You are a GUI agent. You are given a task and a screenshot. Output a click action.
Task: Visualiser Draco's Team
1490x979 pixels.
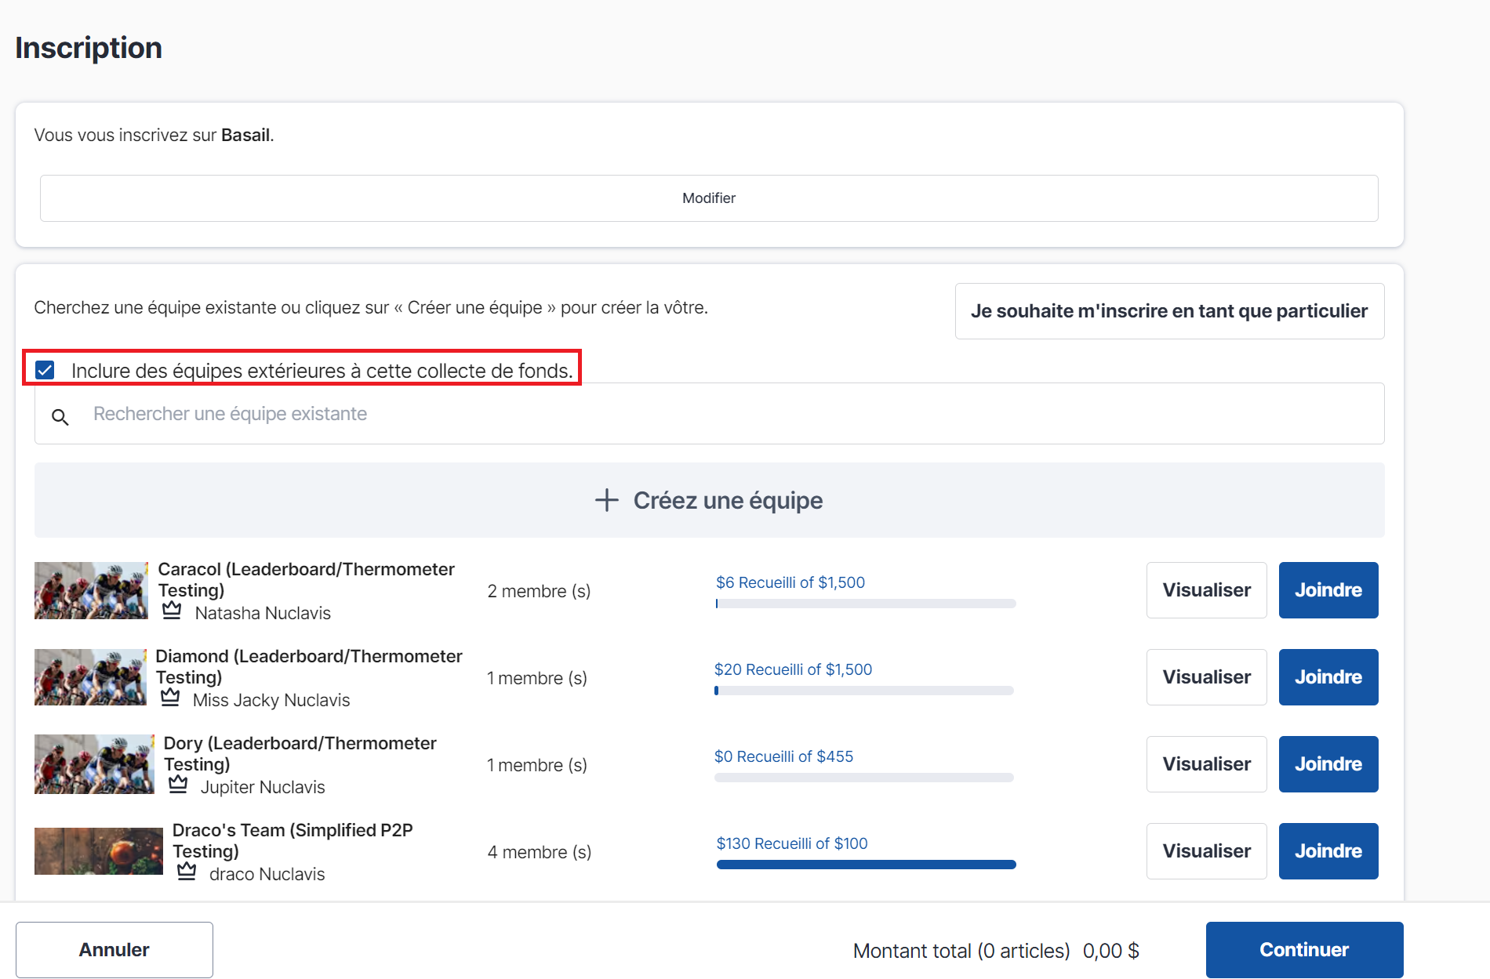(1206, 851)
